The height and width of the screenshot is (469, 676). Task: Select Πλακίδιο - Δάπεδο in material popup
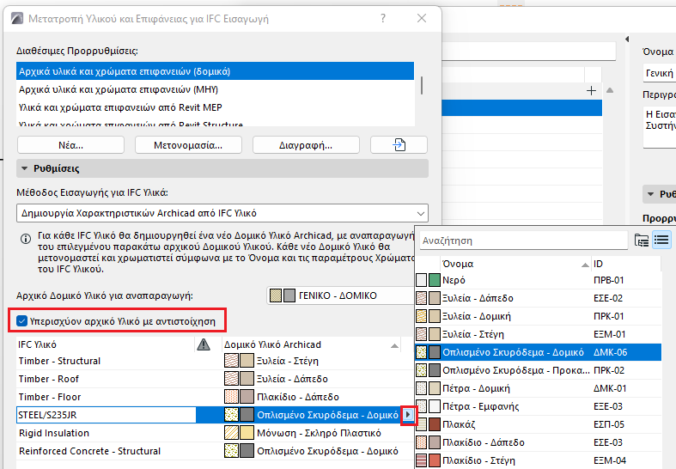click(538, 442)
